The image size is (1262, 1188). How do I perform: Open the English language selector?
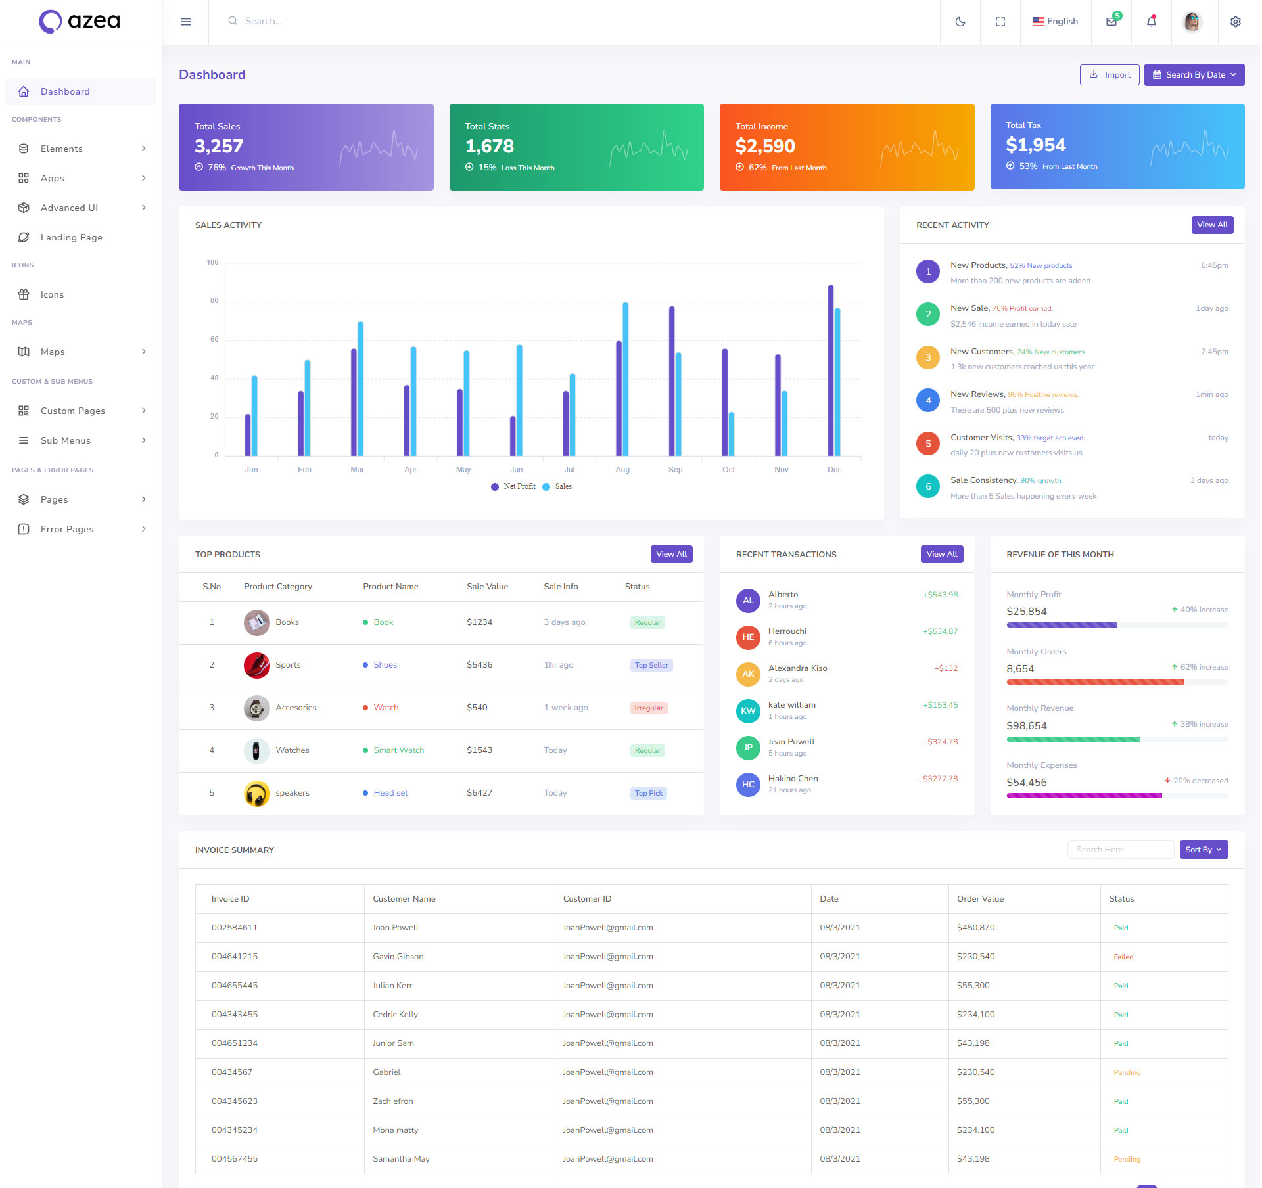tap(1055, 22)
